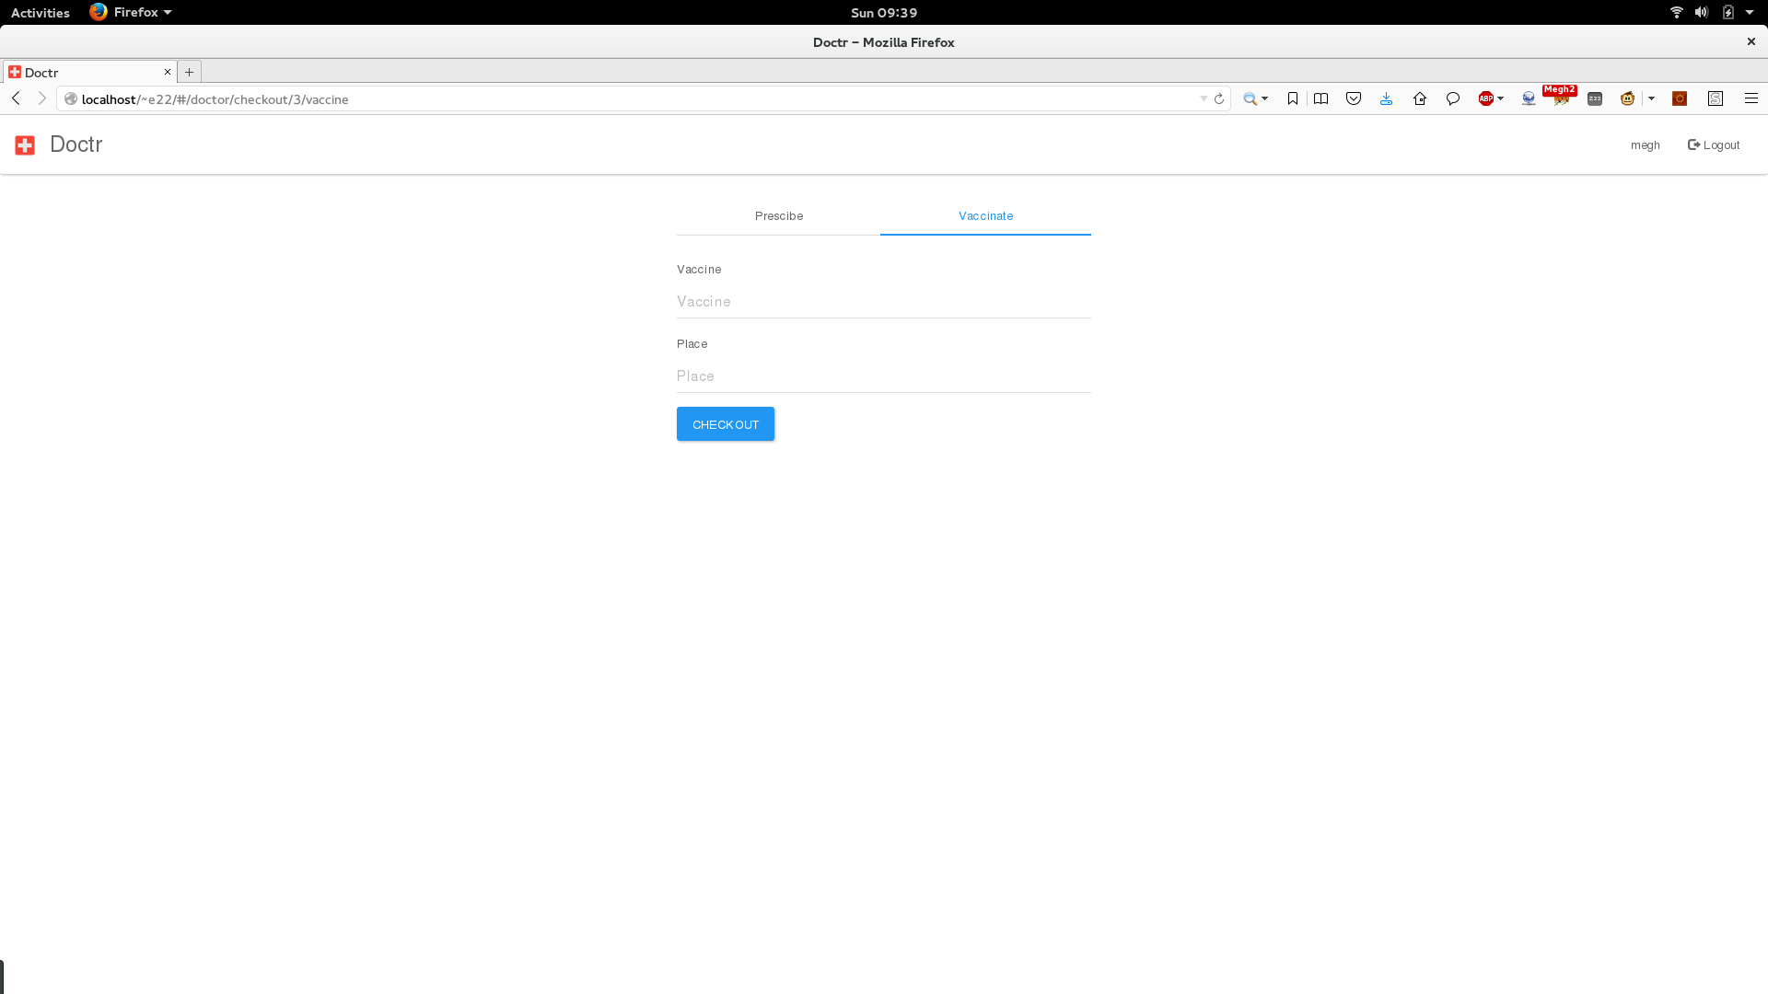Screen dimensions: 1768x994
Task: Open the Downloads toolbar icon
Action: (x=1386, y=98)
